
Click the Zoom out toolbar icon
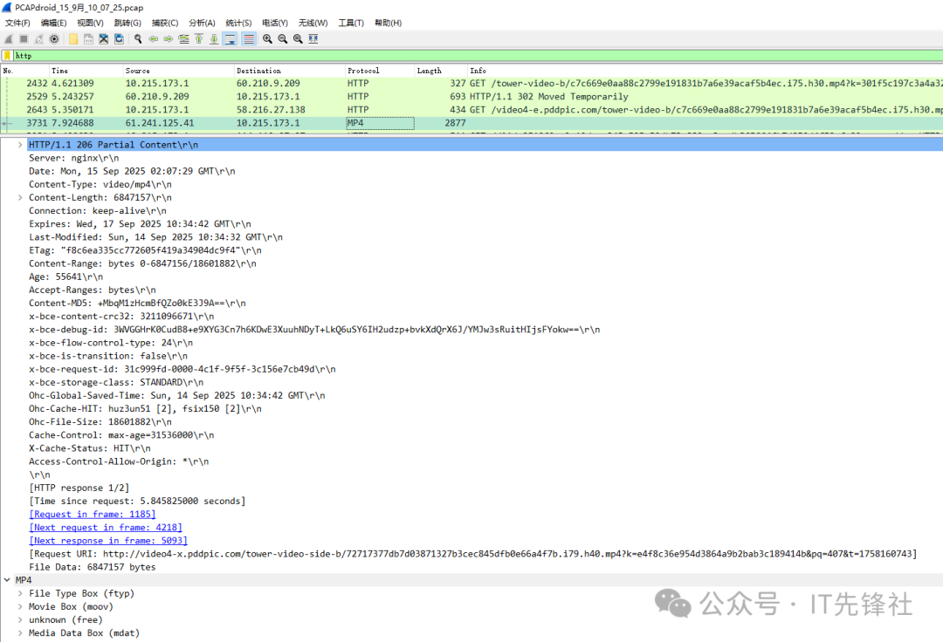[x=283, y=39]
